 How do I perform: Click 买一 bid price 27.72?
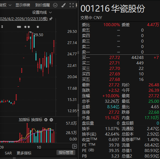tap(115, 57)
